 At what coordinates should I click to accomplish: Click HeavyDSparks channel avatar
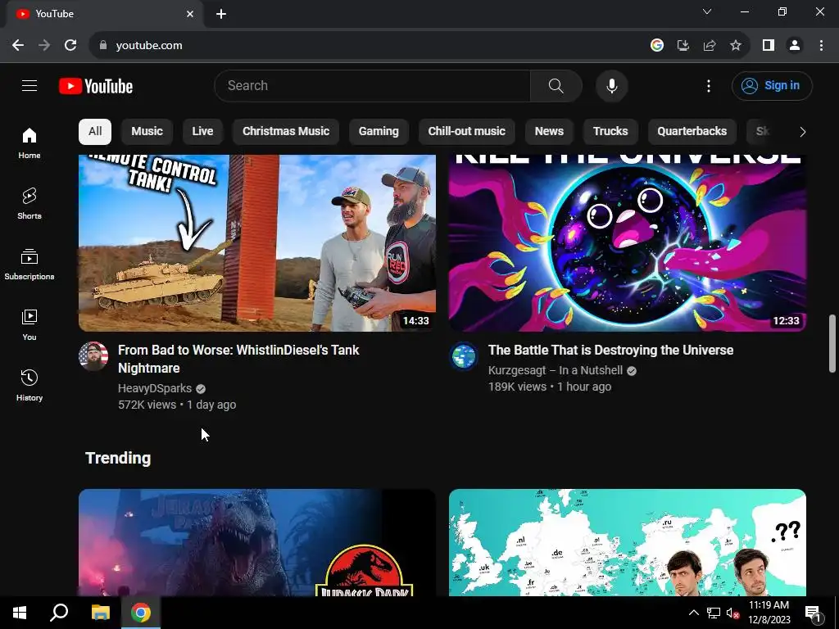pyautogui.click(x=93, y=356)
